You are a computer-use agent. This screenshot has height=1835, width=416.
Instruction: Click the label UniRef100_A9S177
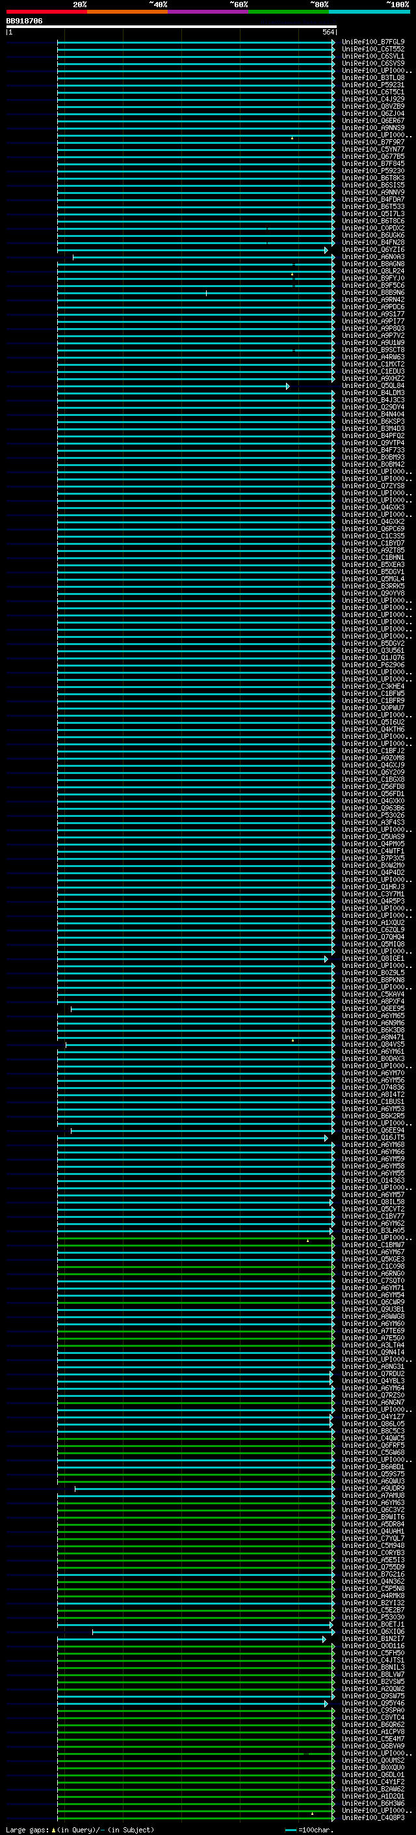click(372, 314)
